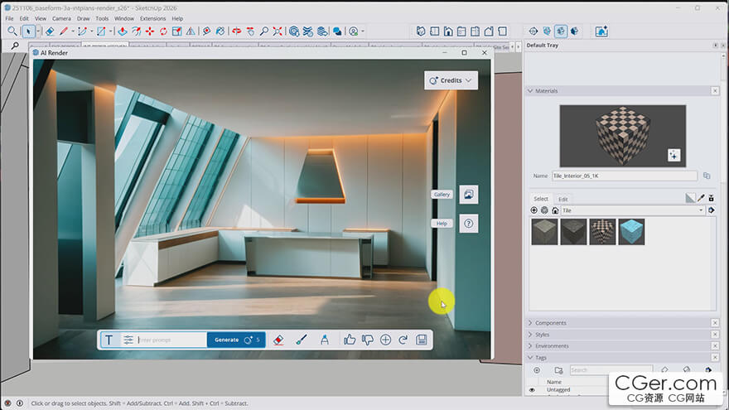Toggle the prompt settings sliders button
This screenshot has height=410, width=729.
[128, 340]
